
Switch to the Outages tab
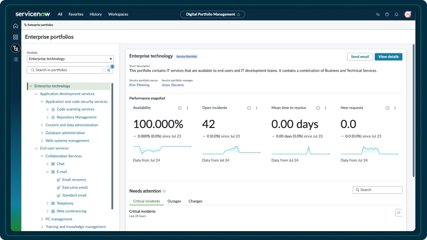click(x=174, y=201)
